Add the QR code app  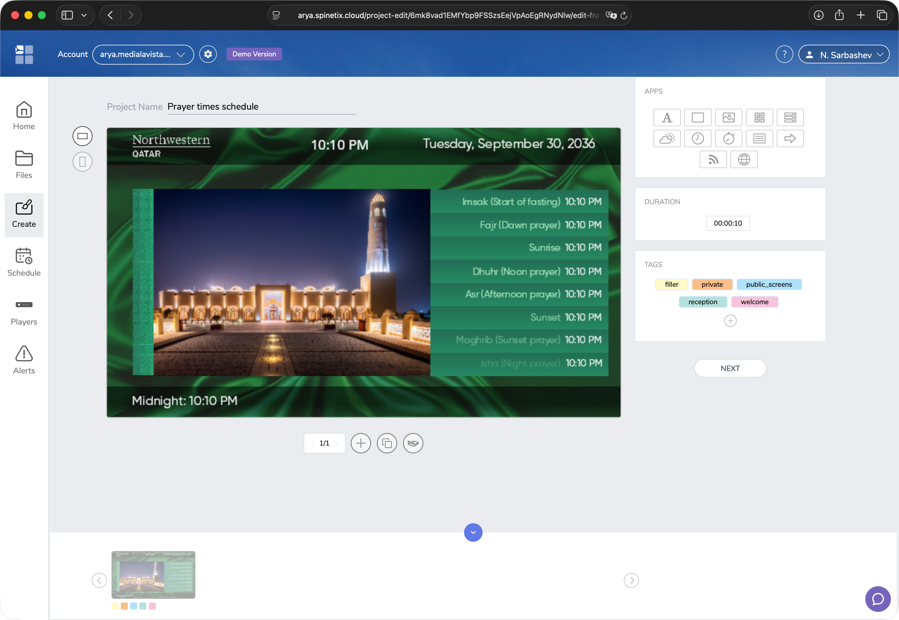coord(760,117)
